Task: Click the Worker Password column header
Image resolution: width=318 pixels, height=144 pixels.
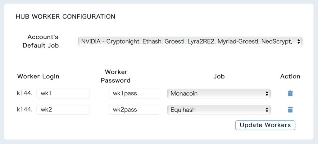Action: point(116,76)
